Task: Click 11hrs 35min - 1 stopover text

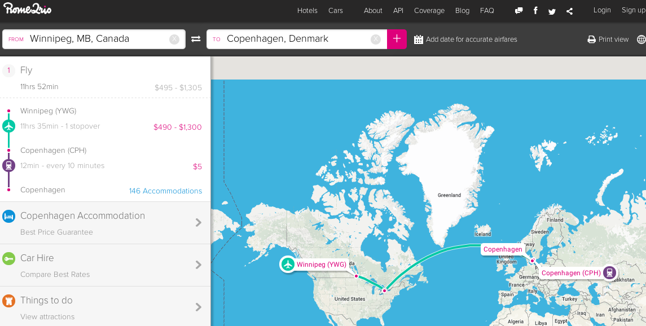Action: pos(60,126)
